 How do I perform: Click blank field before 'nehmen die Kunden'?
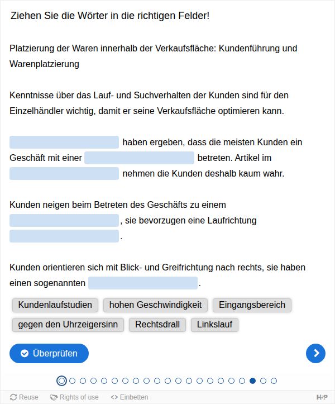pyautogui.click(x=64, y=173)
